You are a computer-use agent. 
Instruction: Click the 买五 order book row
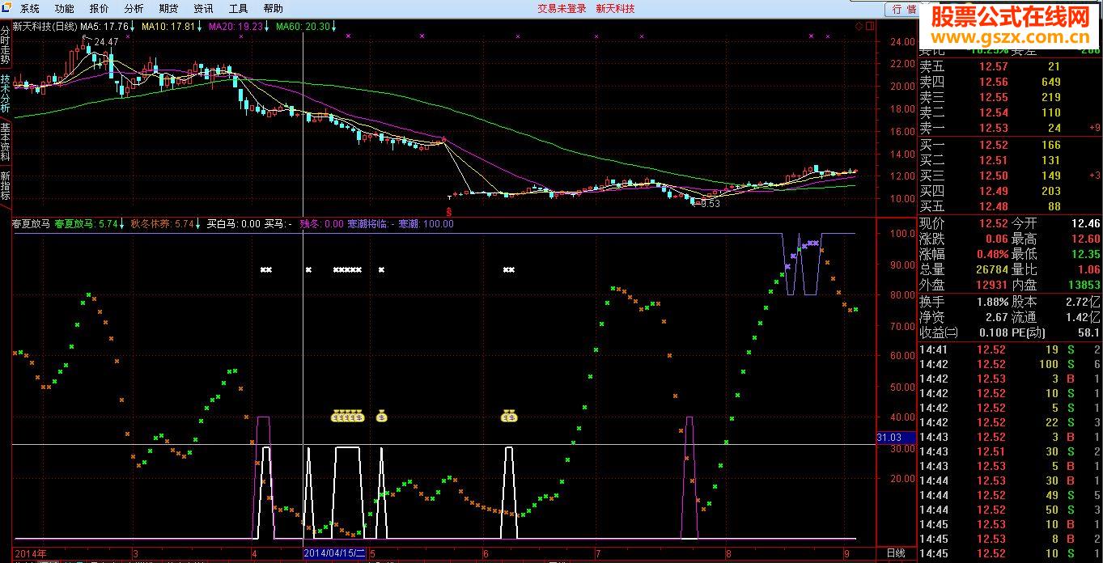pos(1009,206)
